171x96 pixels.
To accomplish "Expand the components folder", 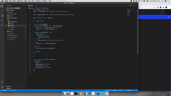I will [13, 22].
